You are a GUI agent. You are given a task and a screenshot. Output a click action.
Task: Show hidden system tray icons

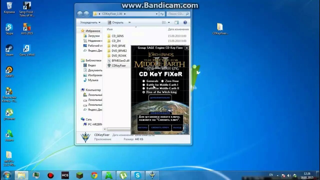(278, 175)
